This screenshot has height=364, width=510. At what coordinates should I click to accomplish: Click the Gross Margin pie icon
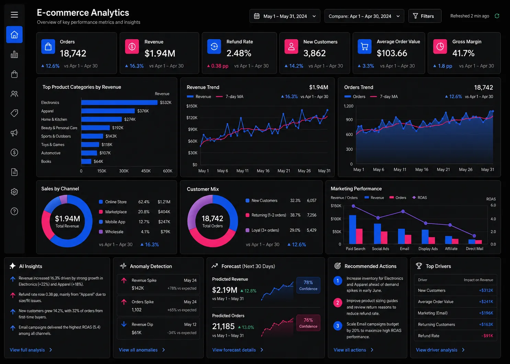point(440,46)
